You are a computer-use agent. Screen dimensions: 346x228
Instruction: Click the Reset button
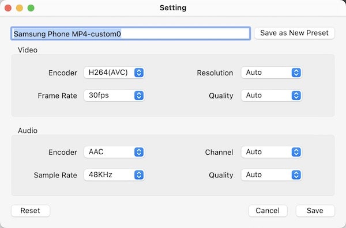(x=31, y=211)
